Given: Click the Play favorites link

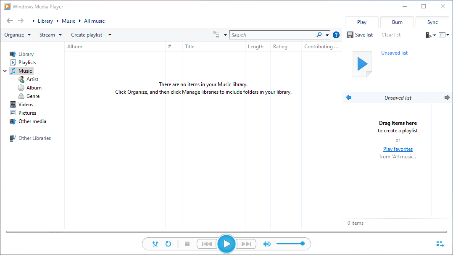Looking at the screenshot, I should (398, 149).
